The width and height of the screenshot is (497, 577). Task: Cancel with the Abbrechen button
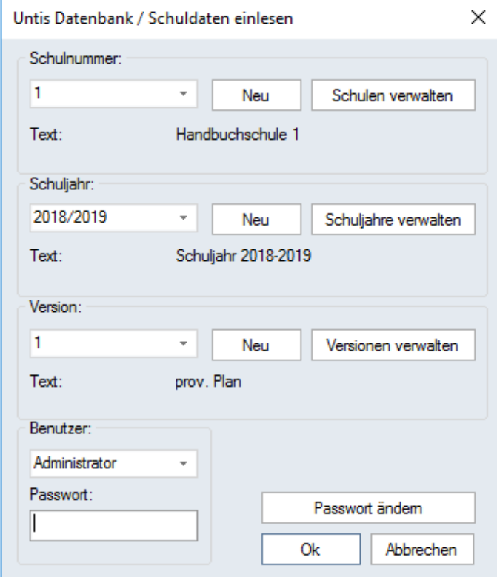point(422,550)
